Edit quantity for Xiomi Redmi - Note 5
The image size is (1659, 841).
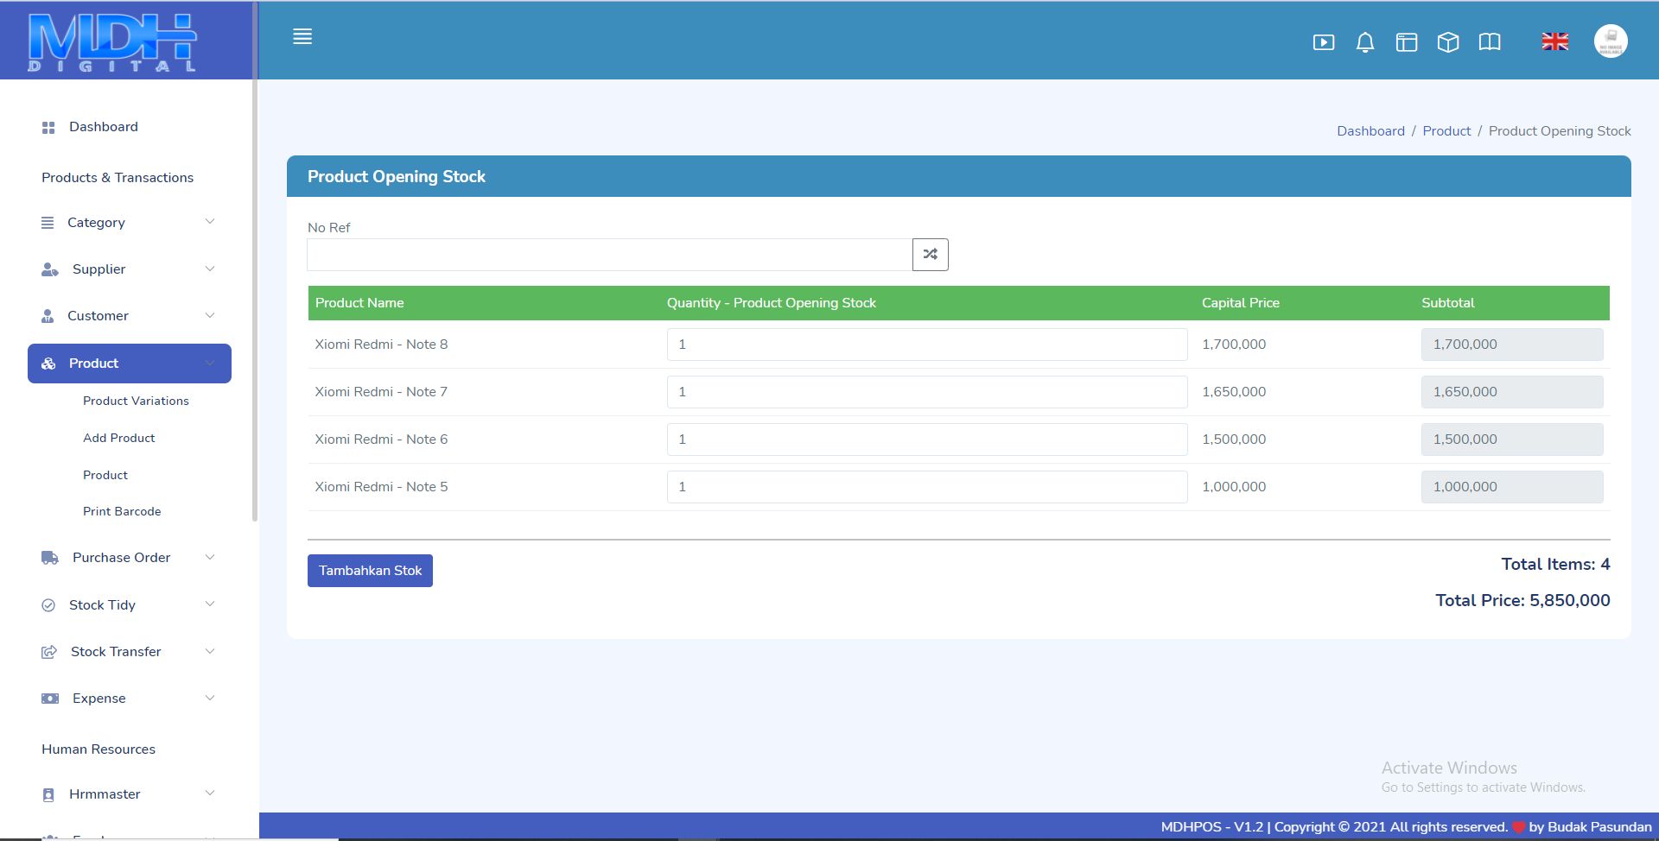coord(927,487)
